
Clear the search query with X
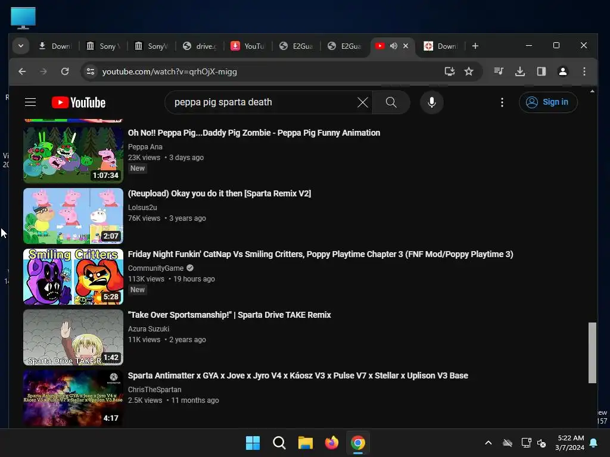(x=363, y=102)
